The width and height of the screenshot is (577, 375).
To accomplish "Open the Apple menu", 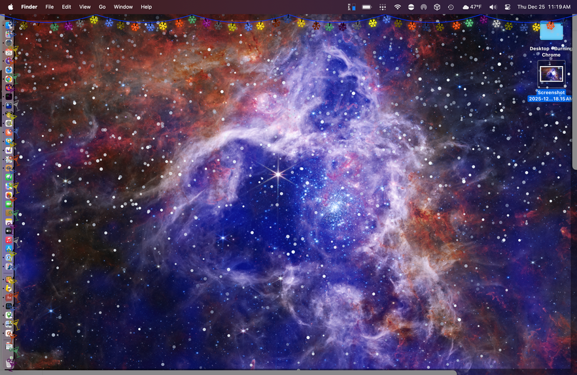I will [10, 7].
